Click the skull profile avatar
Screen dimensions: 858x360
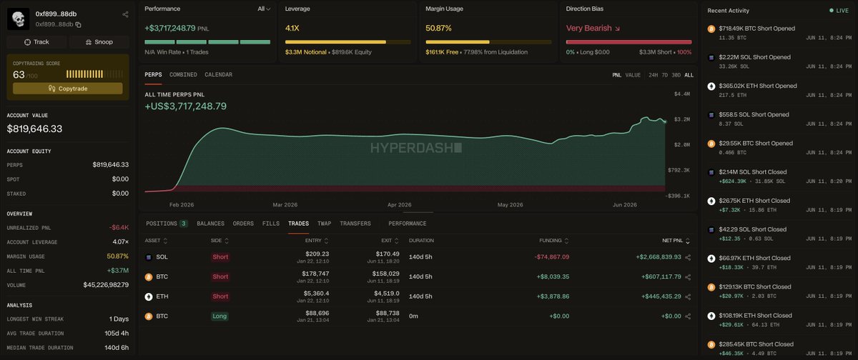click(x=17, y=19)
